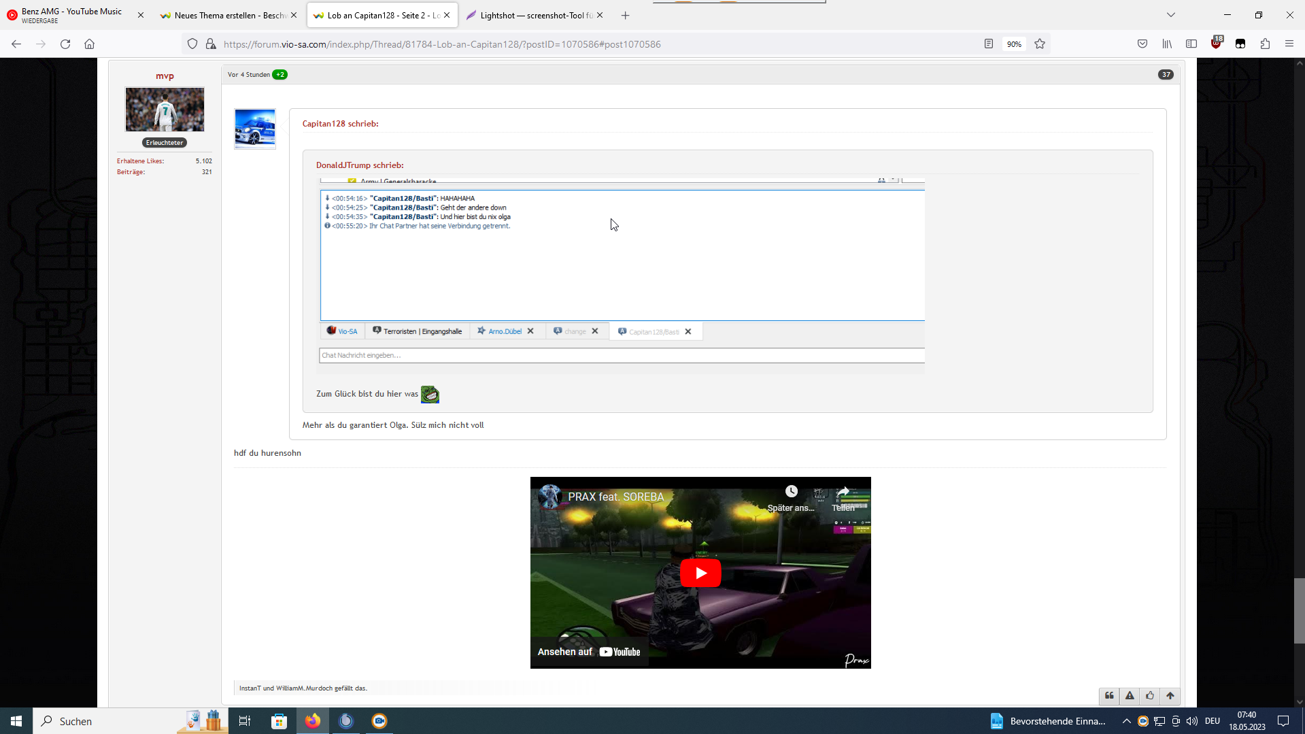The width and height of the screenshot is (1305, 734).
Task: Open Ansehen auf YouTube link
Action: (x=589, y=652)
